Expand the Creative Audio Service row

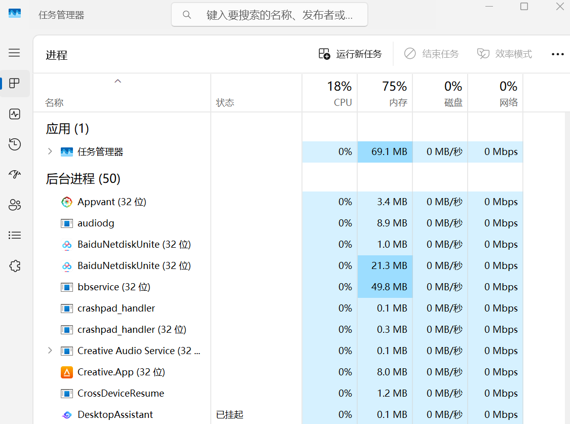pyautogui.click(x=50, y=351)
